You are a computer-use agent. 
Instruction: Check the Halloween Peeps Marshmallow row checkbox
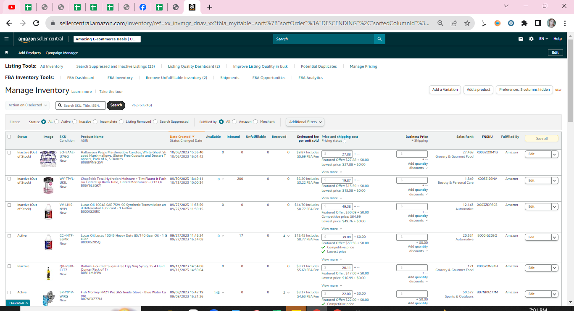pyautogui.click(x=9, y=153)
